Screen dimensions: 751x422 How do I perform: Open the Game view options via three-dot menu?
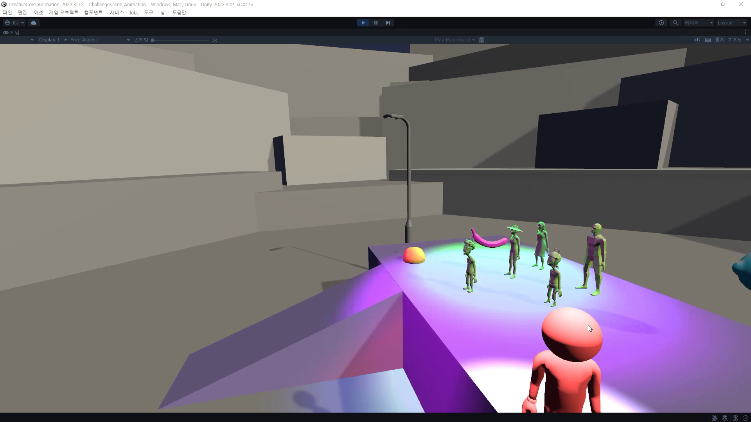(x=746, y=32)
